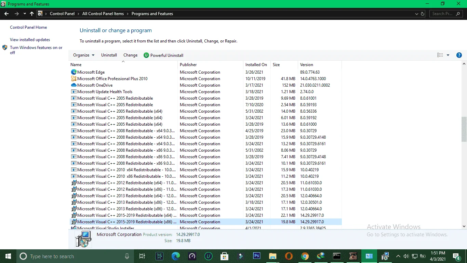Click the 152 MB size cell
This screenshot has height=263, width=467.
pos(289,85)
